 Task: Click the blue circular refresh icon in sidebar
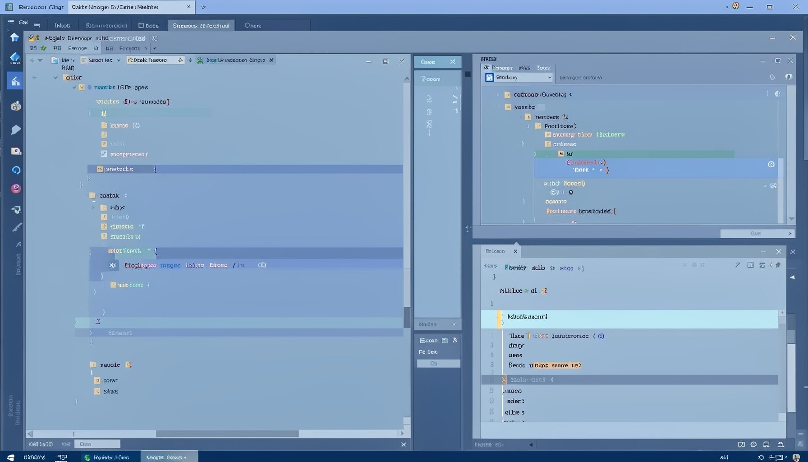point(16,170)
